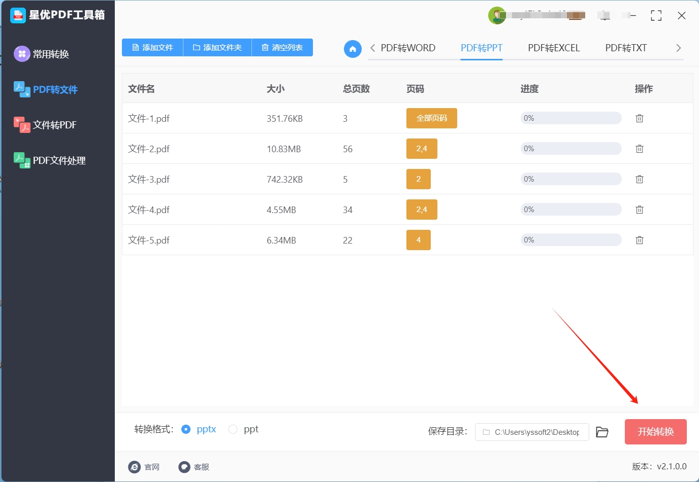This screenshot has width=699, height=482.
Task: Click the user avatar in the title bar
Action: (497, 15)
